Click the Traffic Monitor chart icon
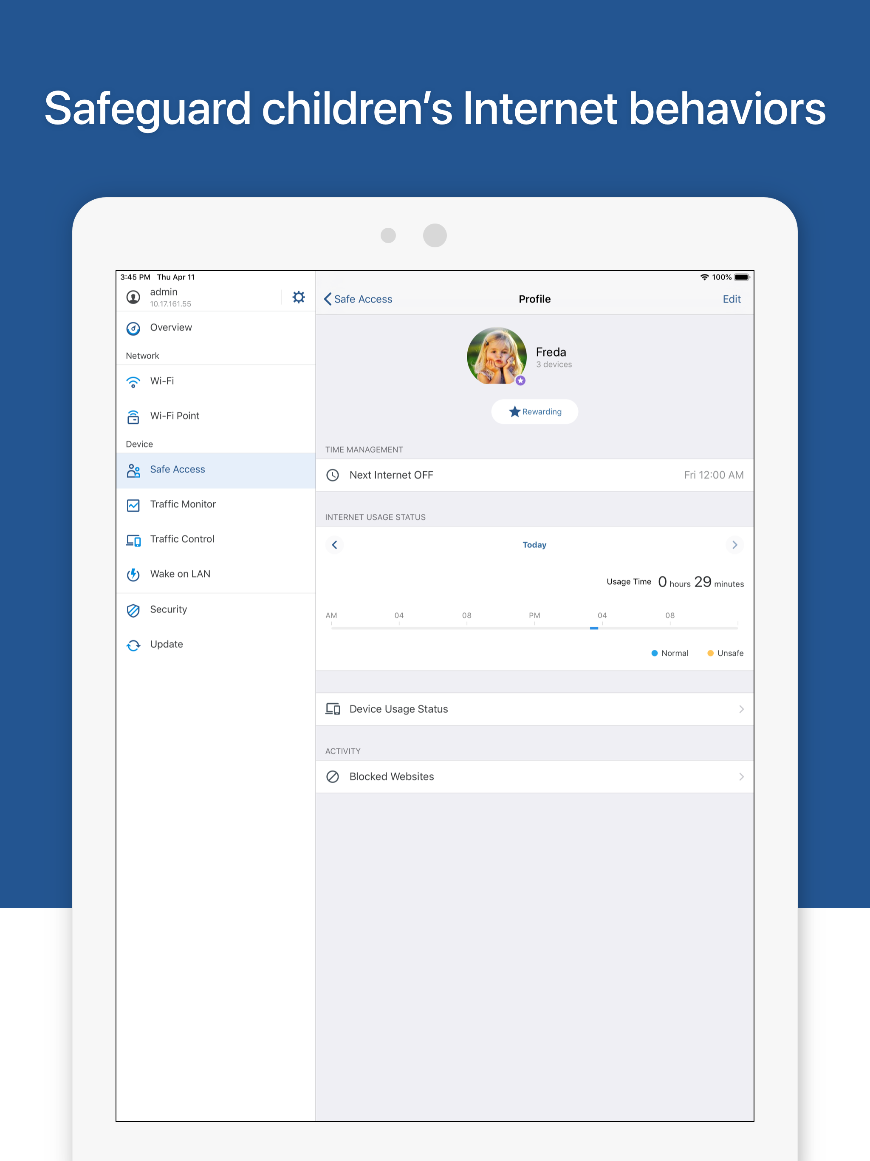 (x=133, y=505)
